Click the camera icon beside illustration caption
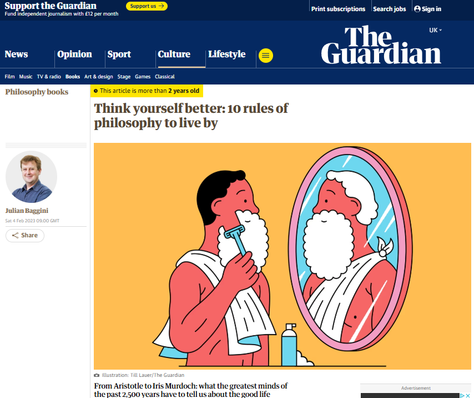 point(97,375)
